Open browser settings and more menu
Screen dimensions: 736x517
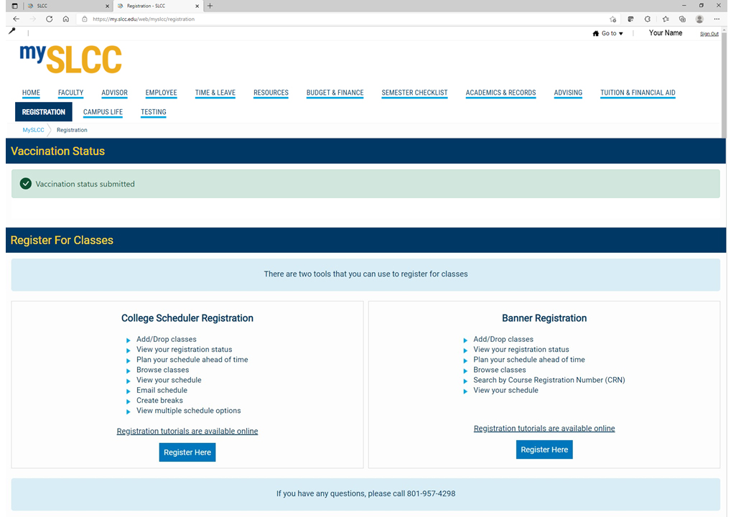(x=717, y=19)
